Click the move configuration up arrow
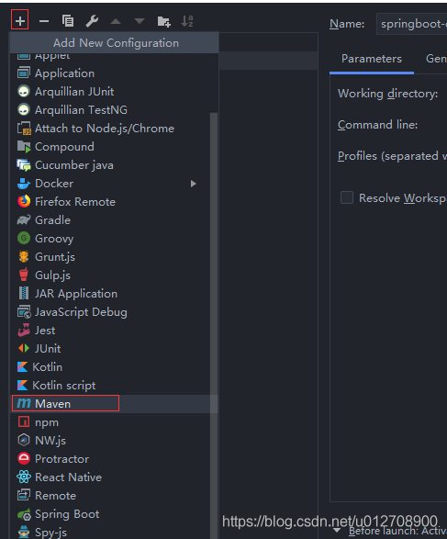The width and height of the screenshot is (447, 539). (116, 21)
